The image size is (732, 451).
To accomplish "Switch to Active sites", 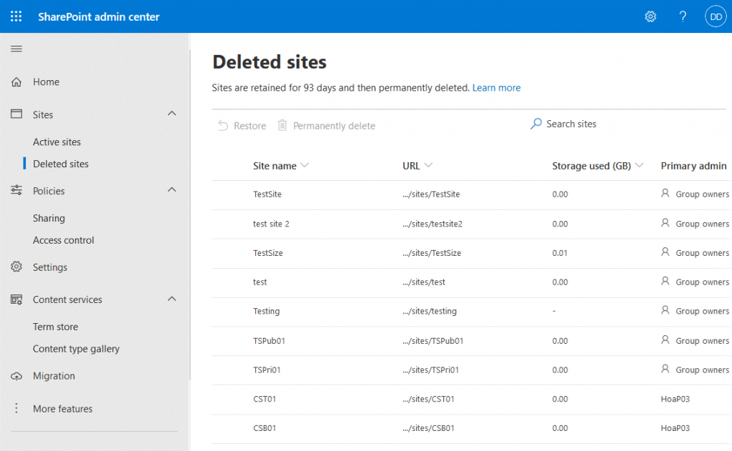I will click(57, 142).
